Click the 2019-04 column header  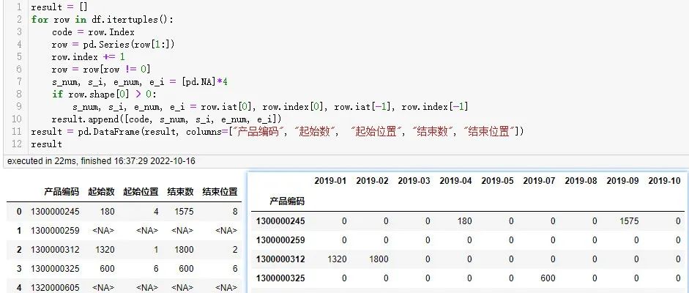click(455, 180)
